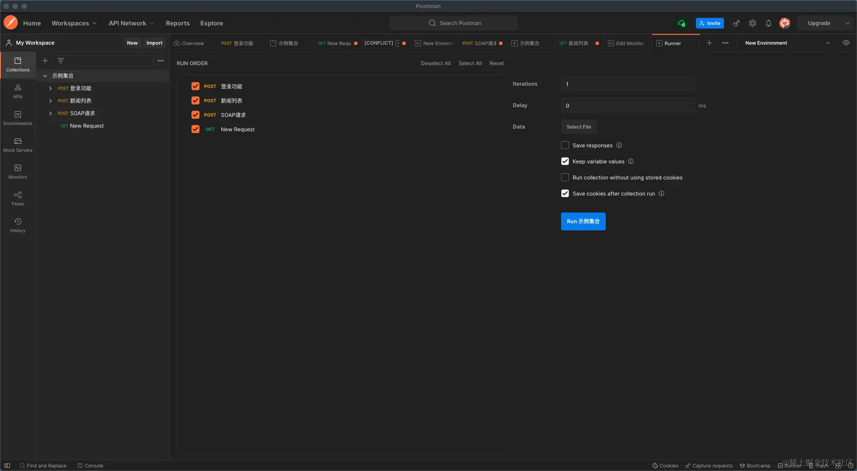Open the Console from the status bar
Image resolution: width=857 pixels, height=471 pixels.
pos(90,466)
